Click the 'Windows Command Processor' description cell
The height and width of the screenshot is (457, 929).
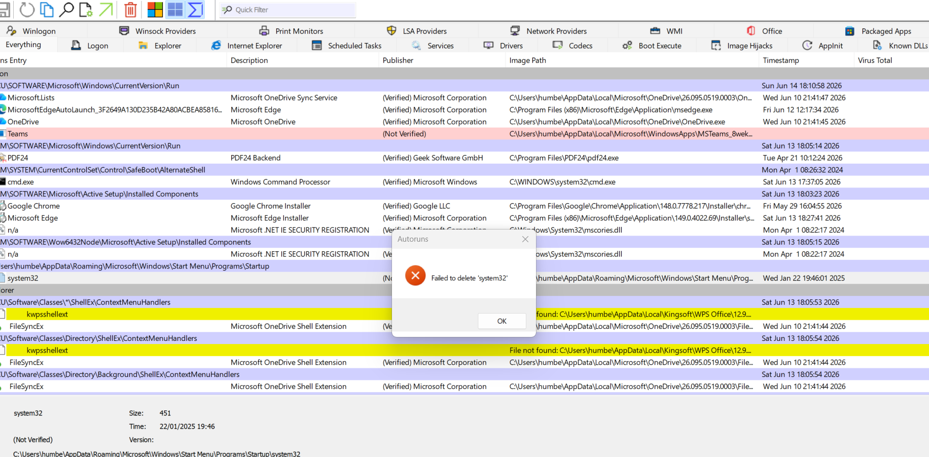click(x=280, y=182)
